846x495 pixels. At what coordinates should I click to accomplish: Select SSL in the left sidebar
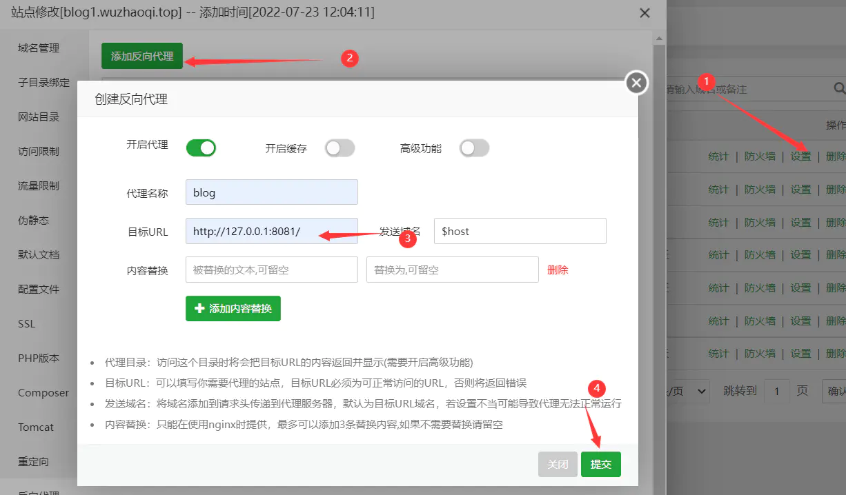click(x=26, y=323)
